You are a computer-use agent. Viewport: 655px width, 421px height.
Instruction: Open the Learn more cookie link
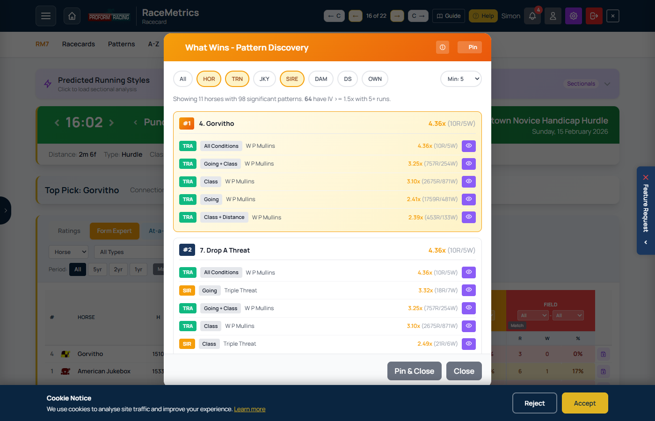tap(249, 409)
